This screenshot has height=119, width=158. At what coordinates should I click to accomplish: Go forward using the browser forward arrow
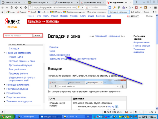point(7,7)
